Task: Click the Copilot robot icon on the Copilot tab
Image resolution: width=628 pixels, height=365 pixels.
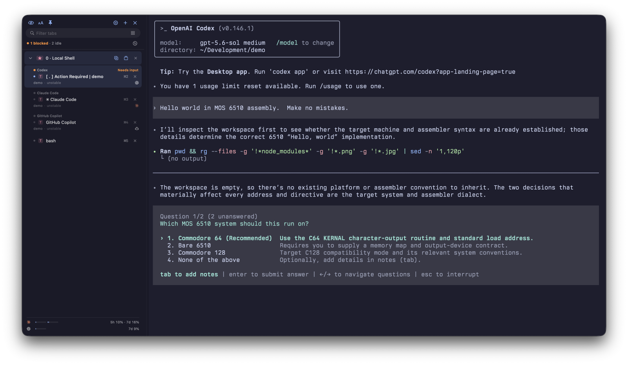Action: (x=137, y=128)
